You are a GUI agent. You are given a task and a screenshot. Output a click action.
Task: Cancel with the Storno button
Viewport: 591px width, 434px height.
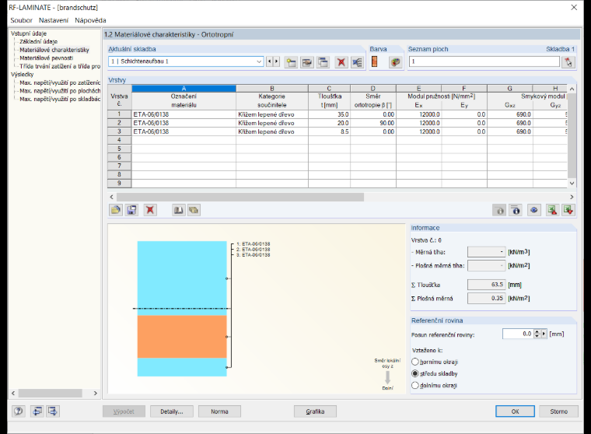(x=558, y=411)
